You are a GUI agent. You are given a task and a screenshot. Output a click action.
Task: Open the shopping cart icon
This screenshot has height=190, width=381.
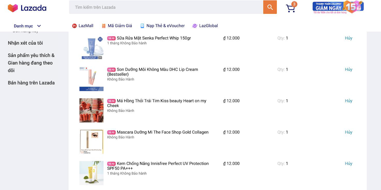[x=290, y=9]
